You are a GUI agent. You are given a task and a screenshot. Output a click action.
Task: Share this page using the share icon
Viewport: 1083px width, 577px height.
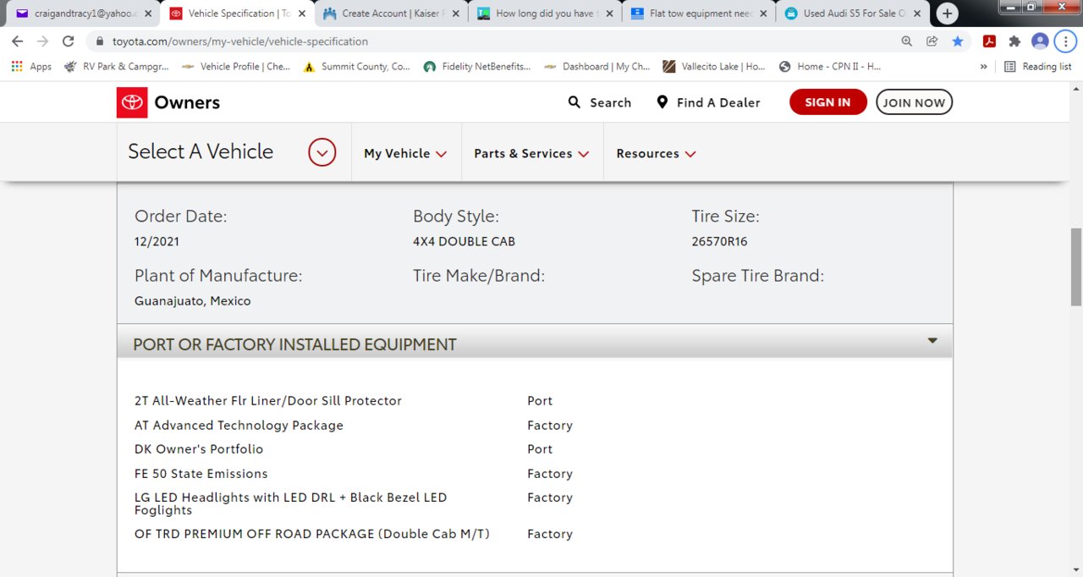(x=932, y=41)
